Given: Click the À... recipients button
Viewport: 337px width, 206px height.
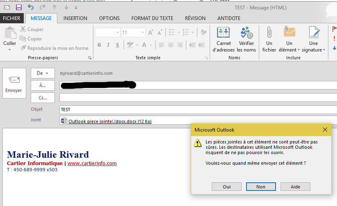Looking at the screenshot, I should [43, 85].
